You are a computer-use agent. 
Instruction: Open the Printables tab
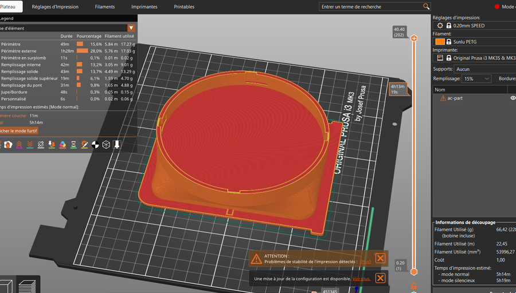tap(184, 6)
